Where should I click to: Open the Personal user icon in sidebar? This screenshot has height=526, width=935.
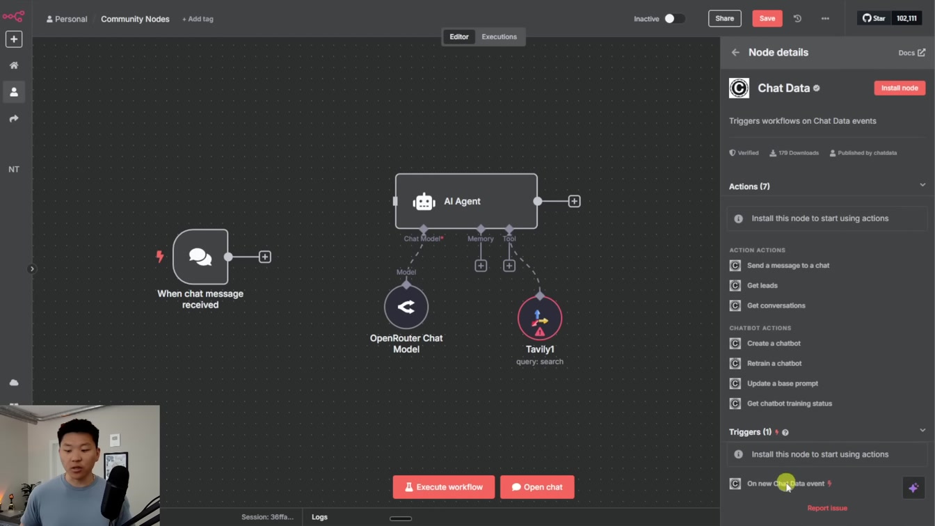coord(14,92)
